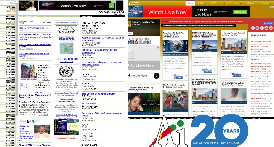Open the Facebook social icon
The width and height of the screenshot is (274, 147).
[x=253, y=28]
